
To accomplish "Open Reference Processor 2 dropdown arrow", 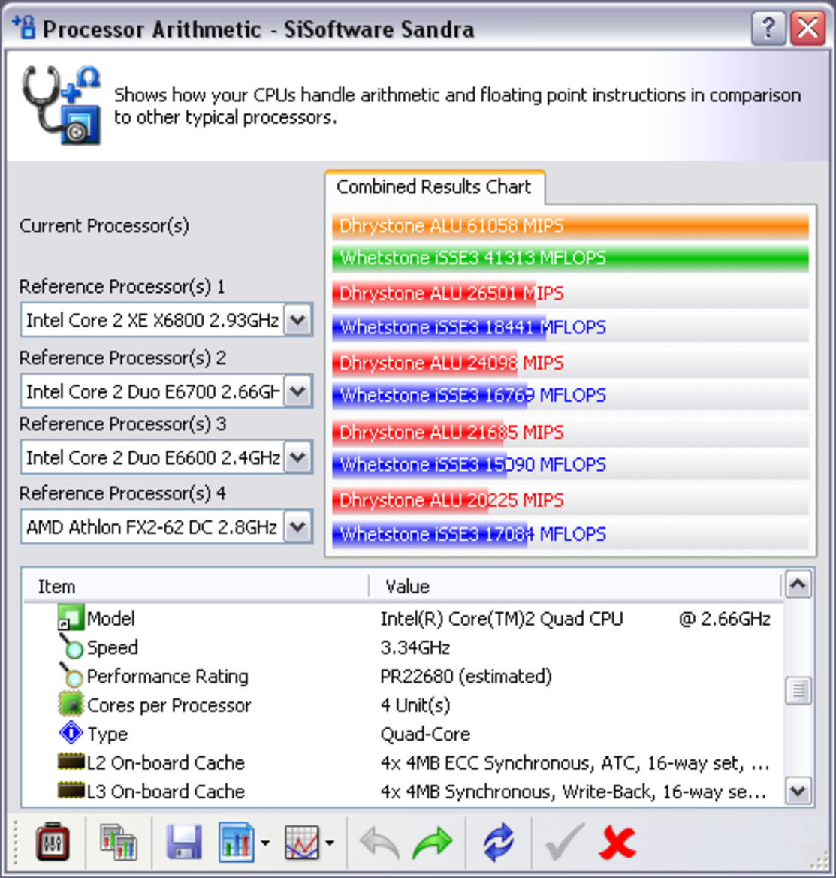I will [x=297, y=391].
